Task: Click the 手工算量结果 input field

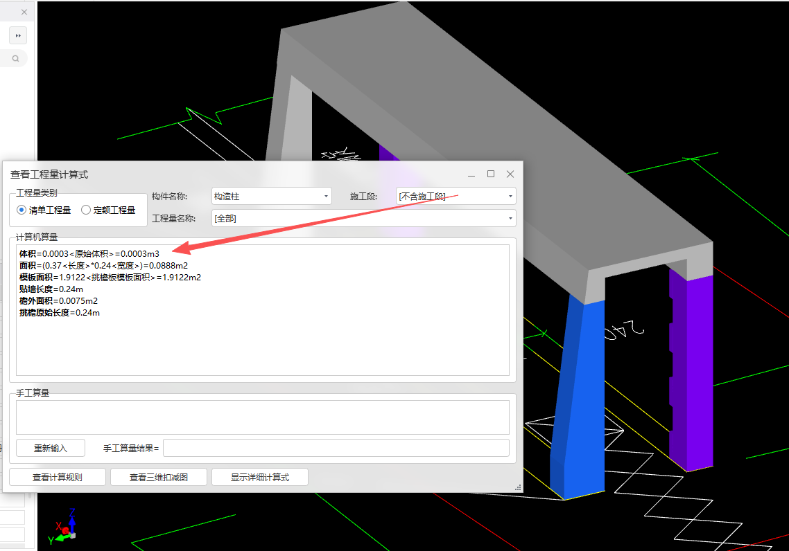Action: (336, 448)
